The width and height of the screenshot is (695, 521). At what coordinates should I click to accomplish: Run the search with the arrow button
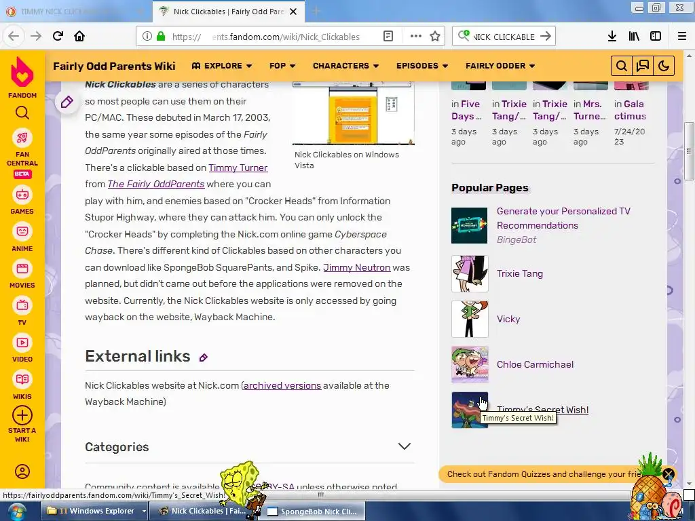point(546,37)
